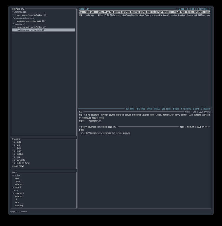Screen dimensions: 222x226
Task: Click the / search hint
Action: point(205,109)
